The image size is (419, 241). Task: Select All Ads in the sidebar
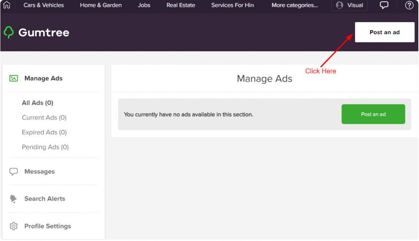pos(37,102)
